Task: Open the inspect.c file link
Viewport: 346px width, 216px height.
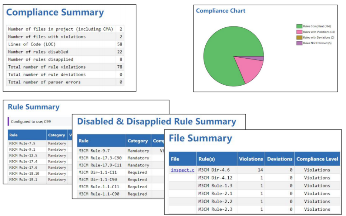Action: [x=182, y=170]
